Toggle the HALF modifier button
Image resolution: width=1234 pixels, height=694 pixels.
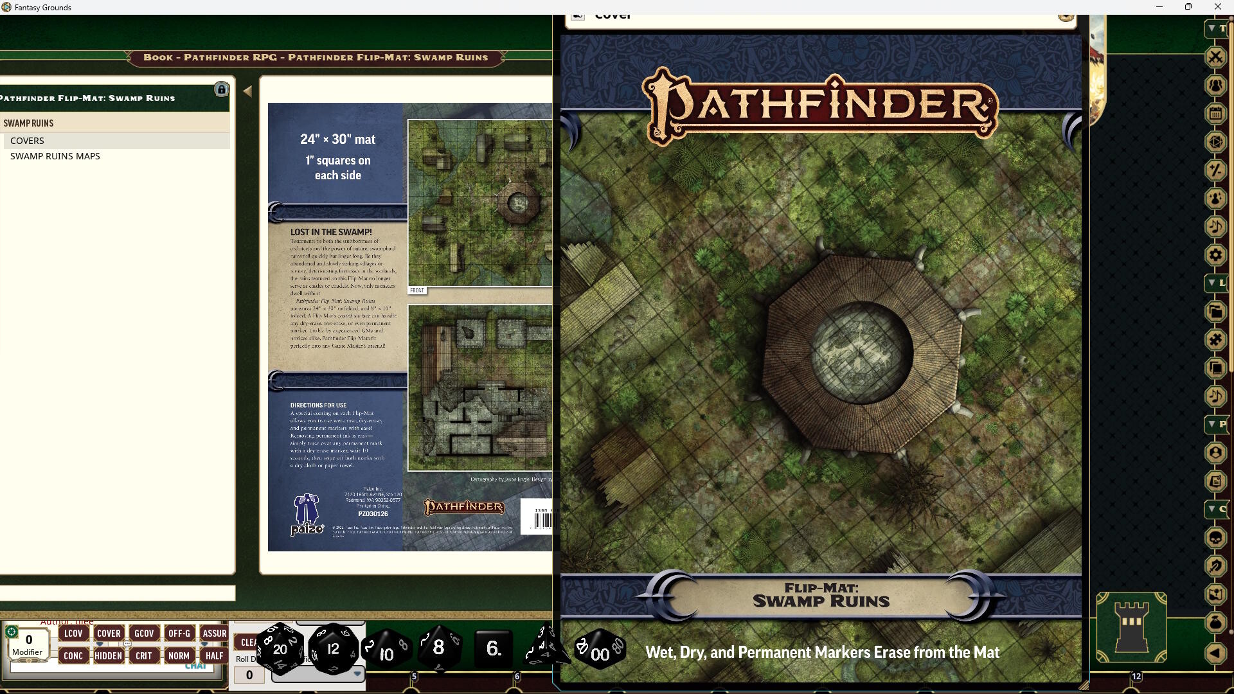(214, 656)
